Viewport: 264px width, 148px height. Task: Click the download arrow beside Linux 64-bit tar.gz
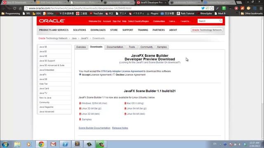(125, 109)
